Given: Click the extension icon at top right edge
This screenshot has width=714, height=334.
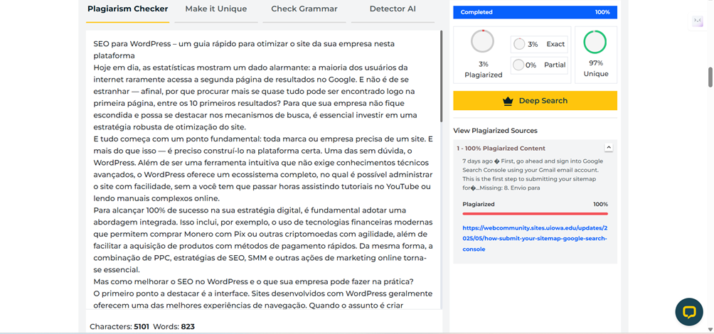Looking at the screenshot, I should tap(698, 21).
